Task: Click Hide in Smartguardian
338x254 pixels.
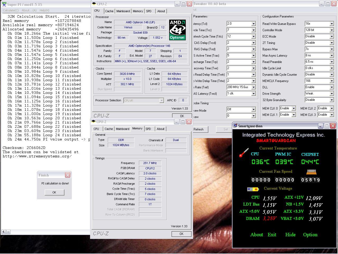Action: (x=290, y=235)
